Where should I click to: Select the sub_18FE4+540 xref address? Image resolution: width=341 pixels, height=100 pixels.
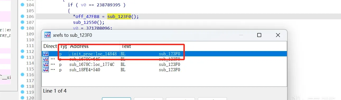click(x=85, y=70)
